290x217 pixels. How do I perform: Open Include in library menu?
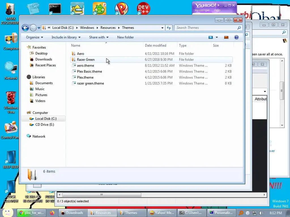pyautogui.click(x=66, y=37)
